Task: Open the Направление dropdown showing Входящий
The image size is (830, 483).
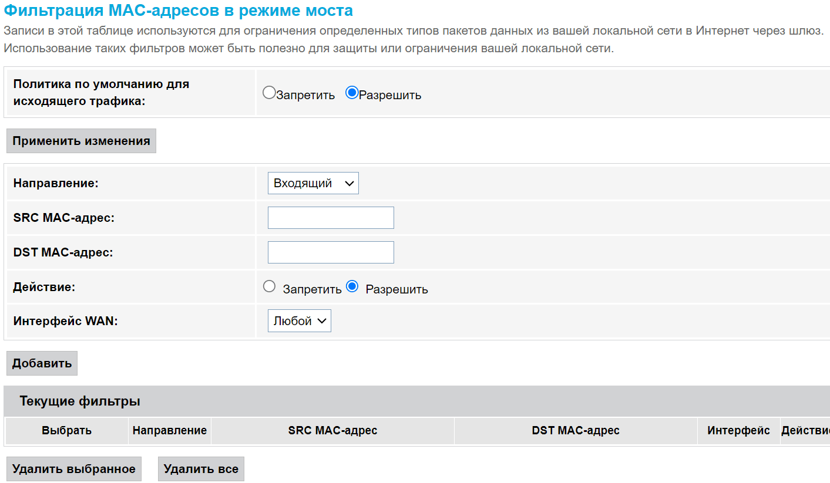Action: (313, 183)
